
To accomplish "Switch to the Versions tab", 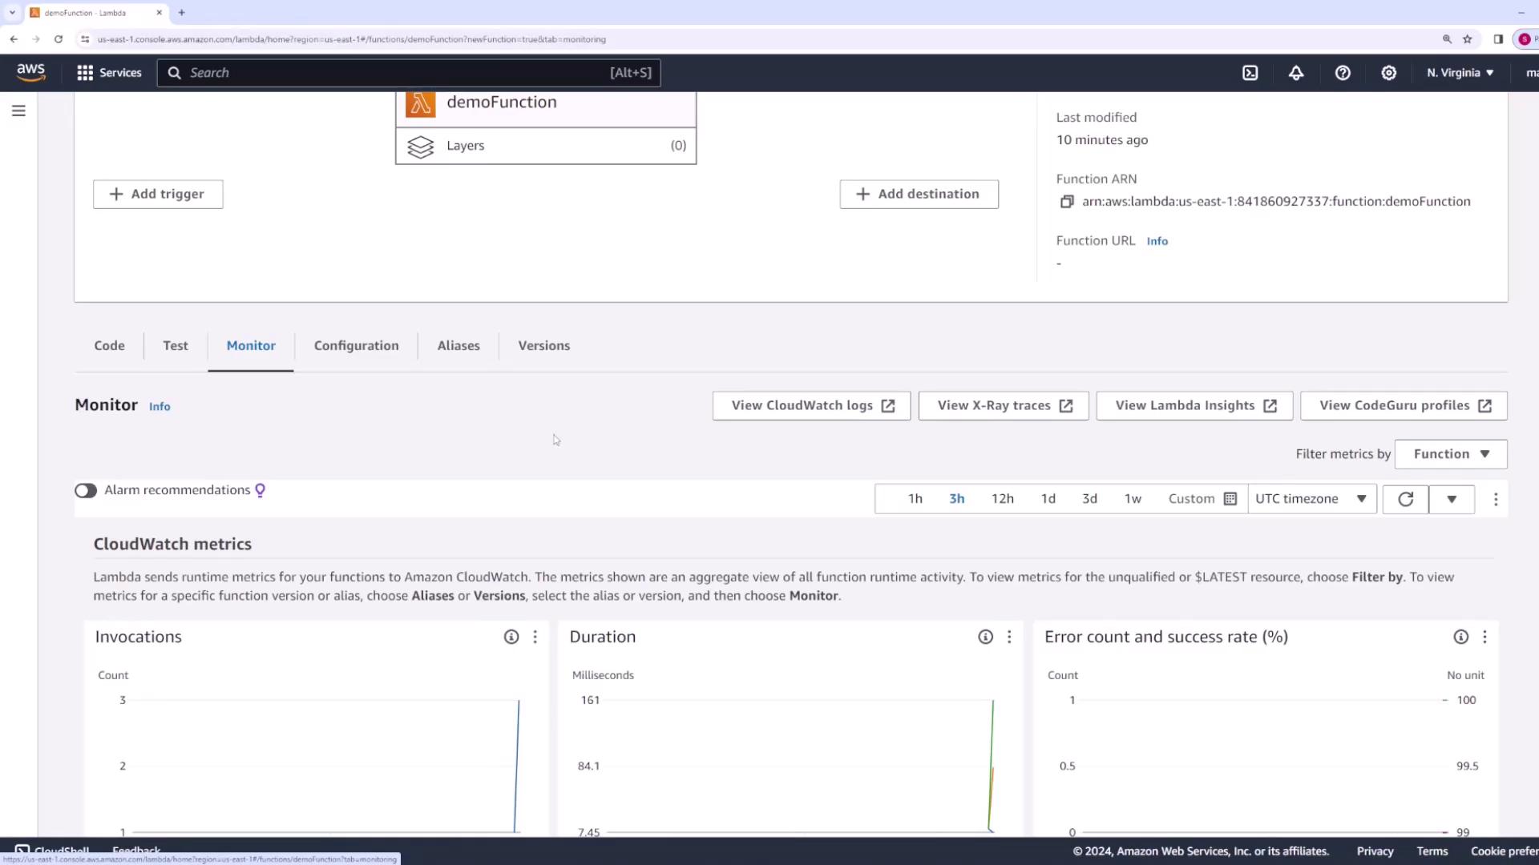I will coord(543,345).
